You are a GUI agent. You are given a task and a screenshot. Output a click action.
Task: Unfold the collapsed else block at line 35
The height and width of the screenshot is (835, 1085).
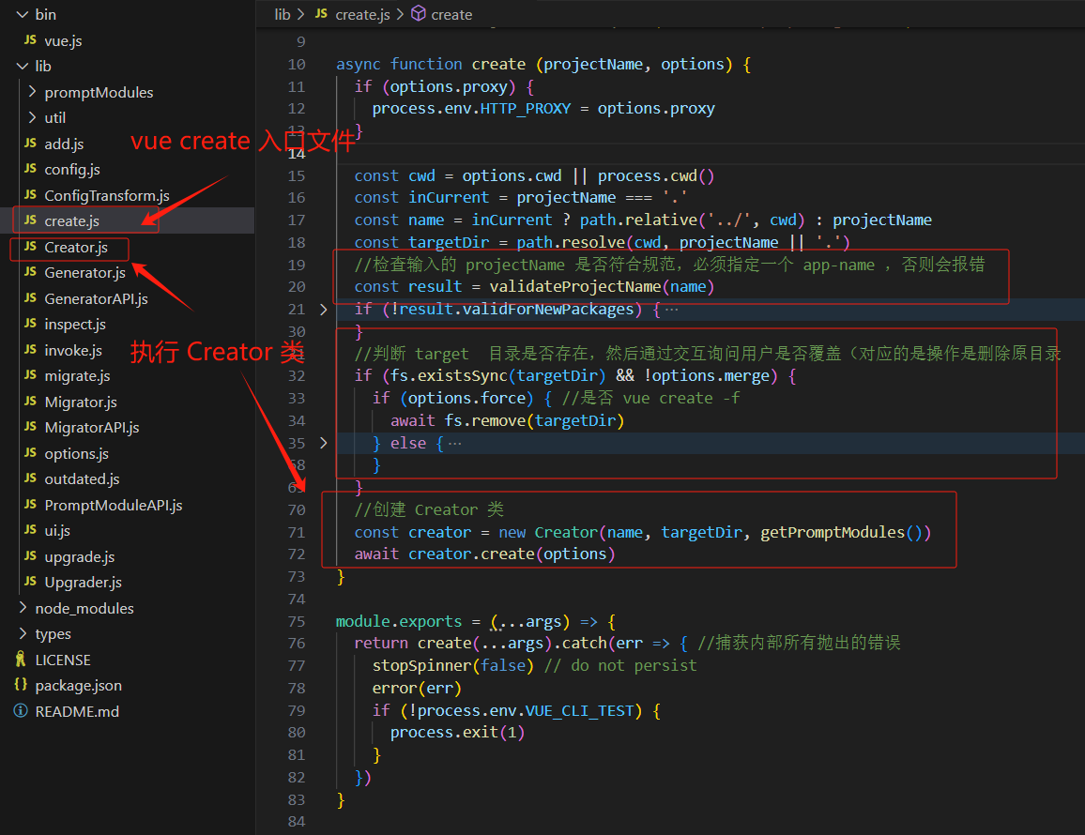point(323,443)
